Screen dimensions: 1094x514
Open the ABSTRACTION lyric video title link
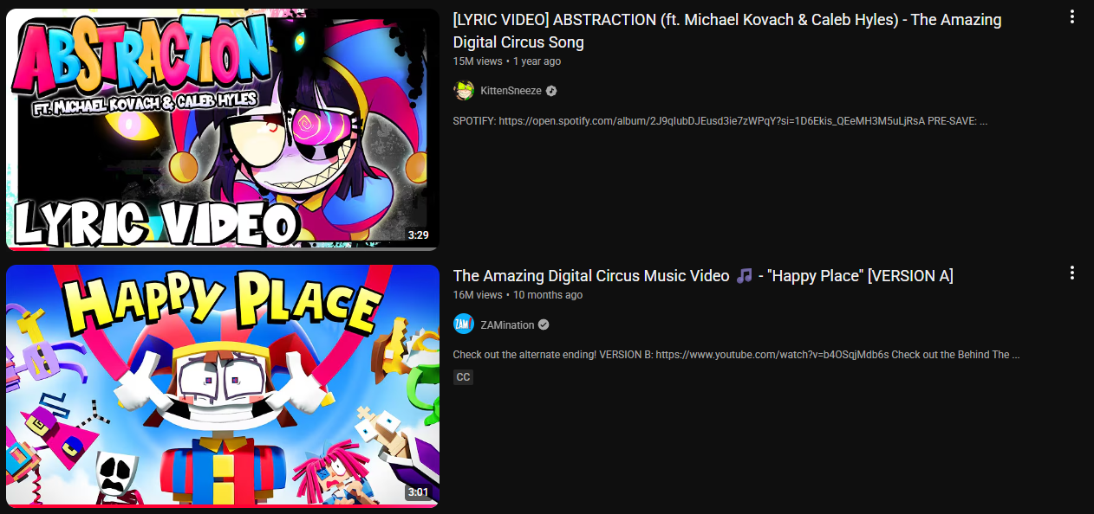tap(727, 31)
